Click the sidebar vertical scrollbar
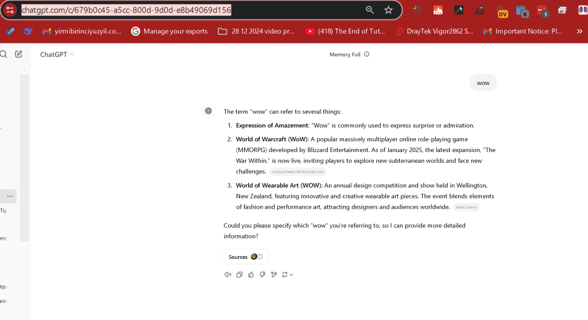 24,157
